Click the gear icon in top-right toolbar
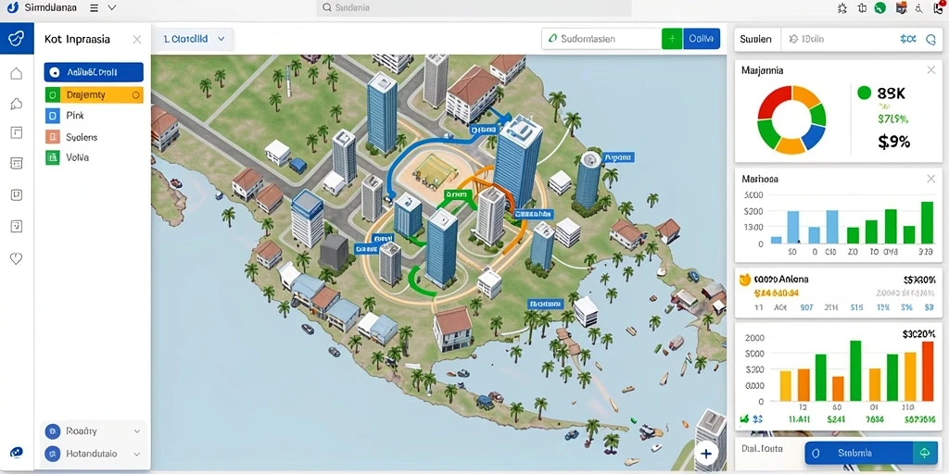 coord(841,7)
